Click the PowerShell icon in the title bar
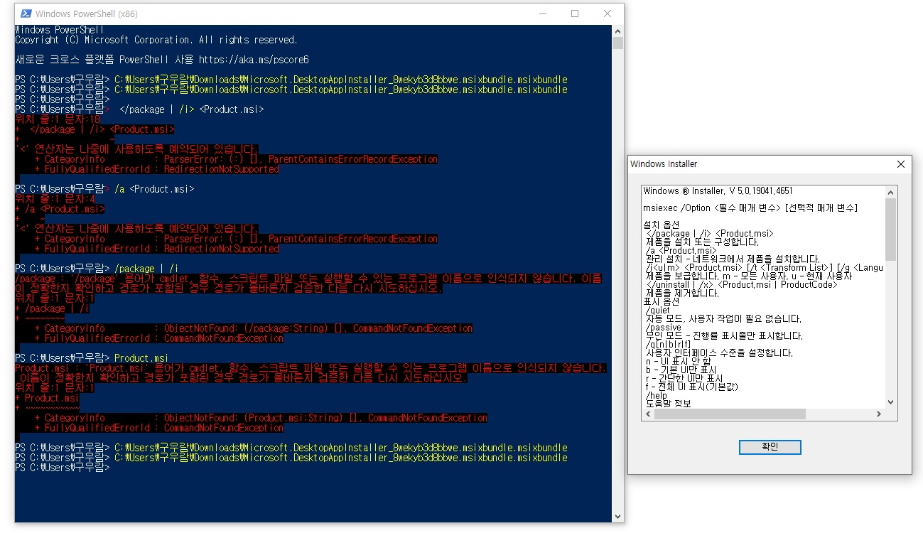The width and height of the screenshot is (923, 533). 26,14
